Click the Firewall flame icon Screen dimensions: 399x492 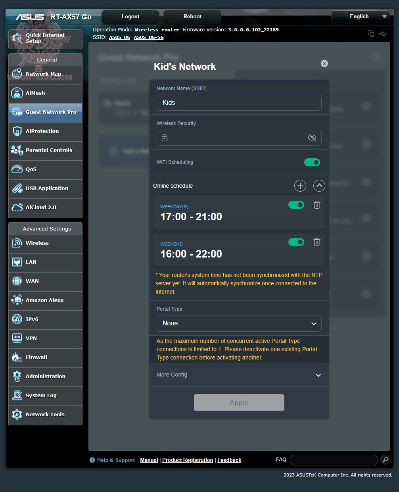17,357
